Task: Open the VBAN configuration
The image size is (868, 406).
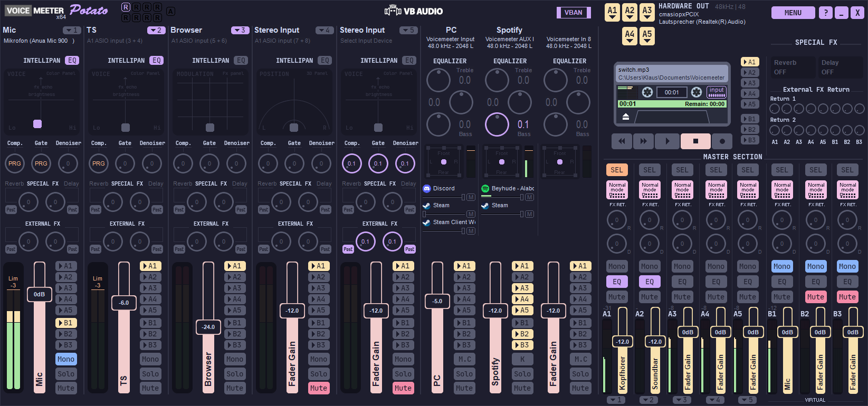Action: click(x=574, y=13)
